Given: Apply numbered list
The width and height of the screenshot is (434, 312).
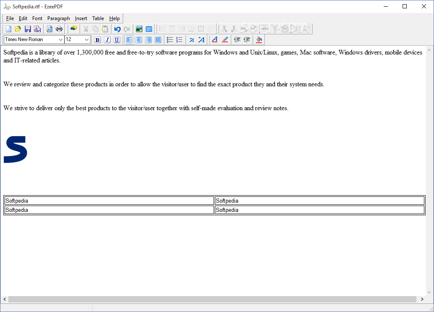Looking at the screenshot, I should coord(179,40).
